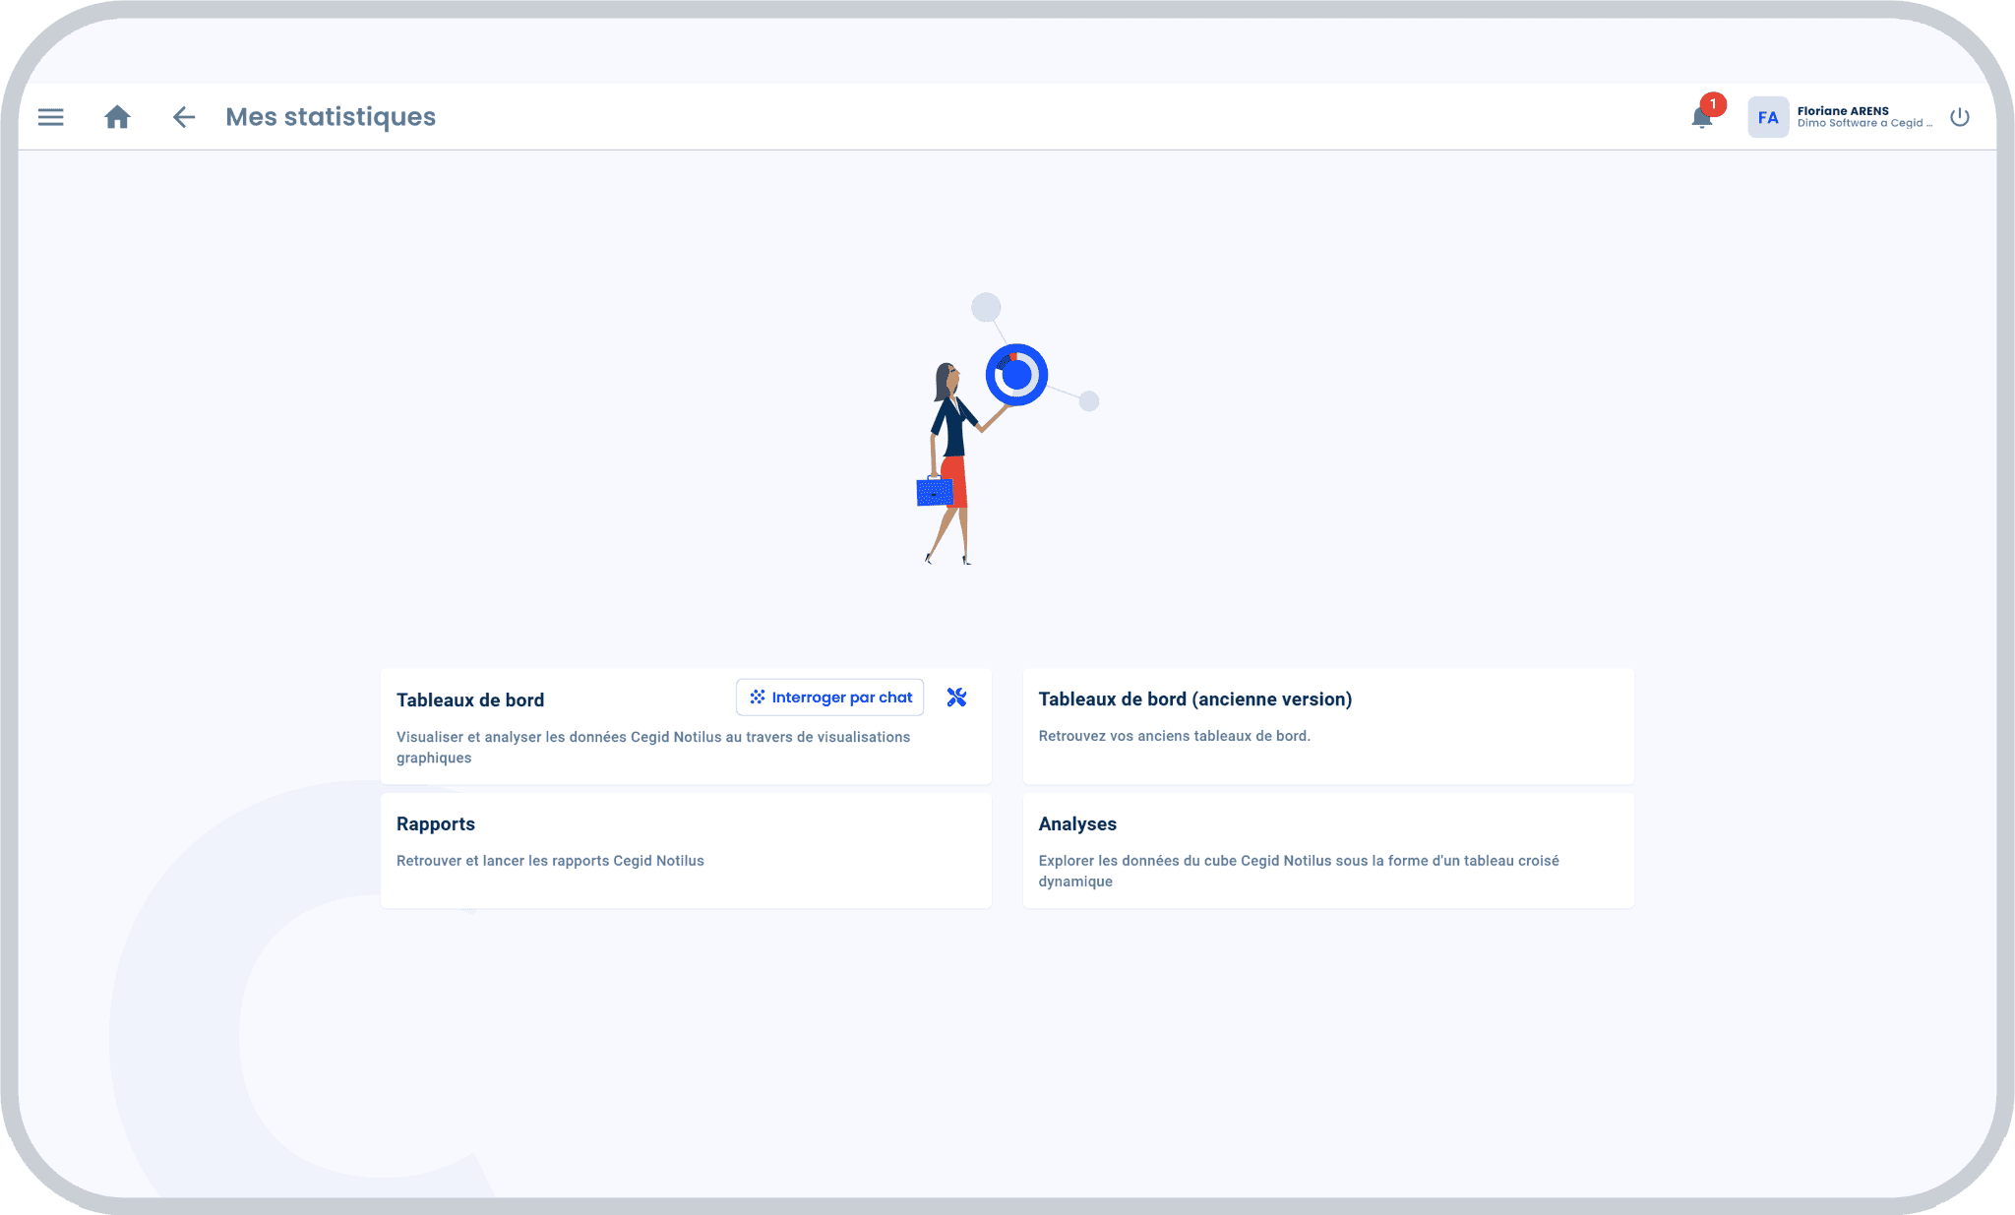Open Tableaux de bord (ancienne version)

click(1194, 699)
